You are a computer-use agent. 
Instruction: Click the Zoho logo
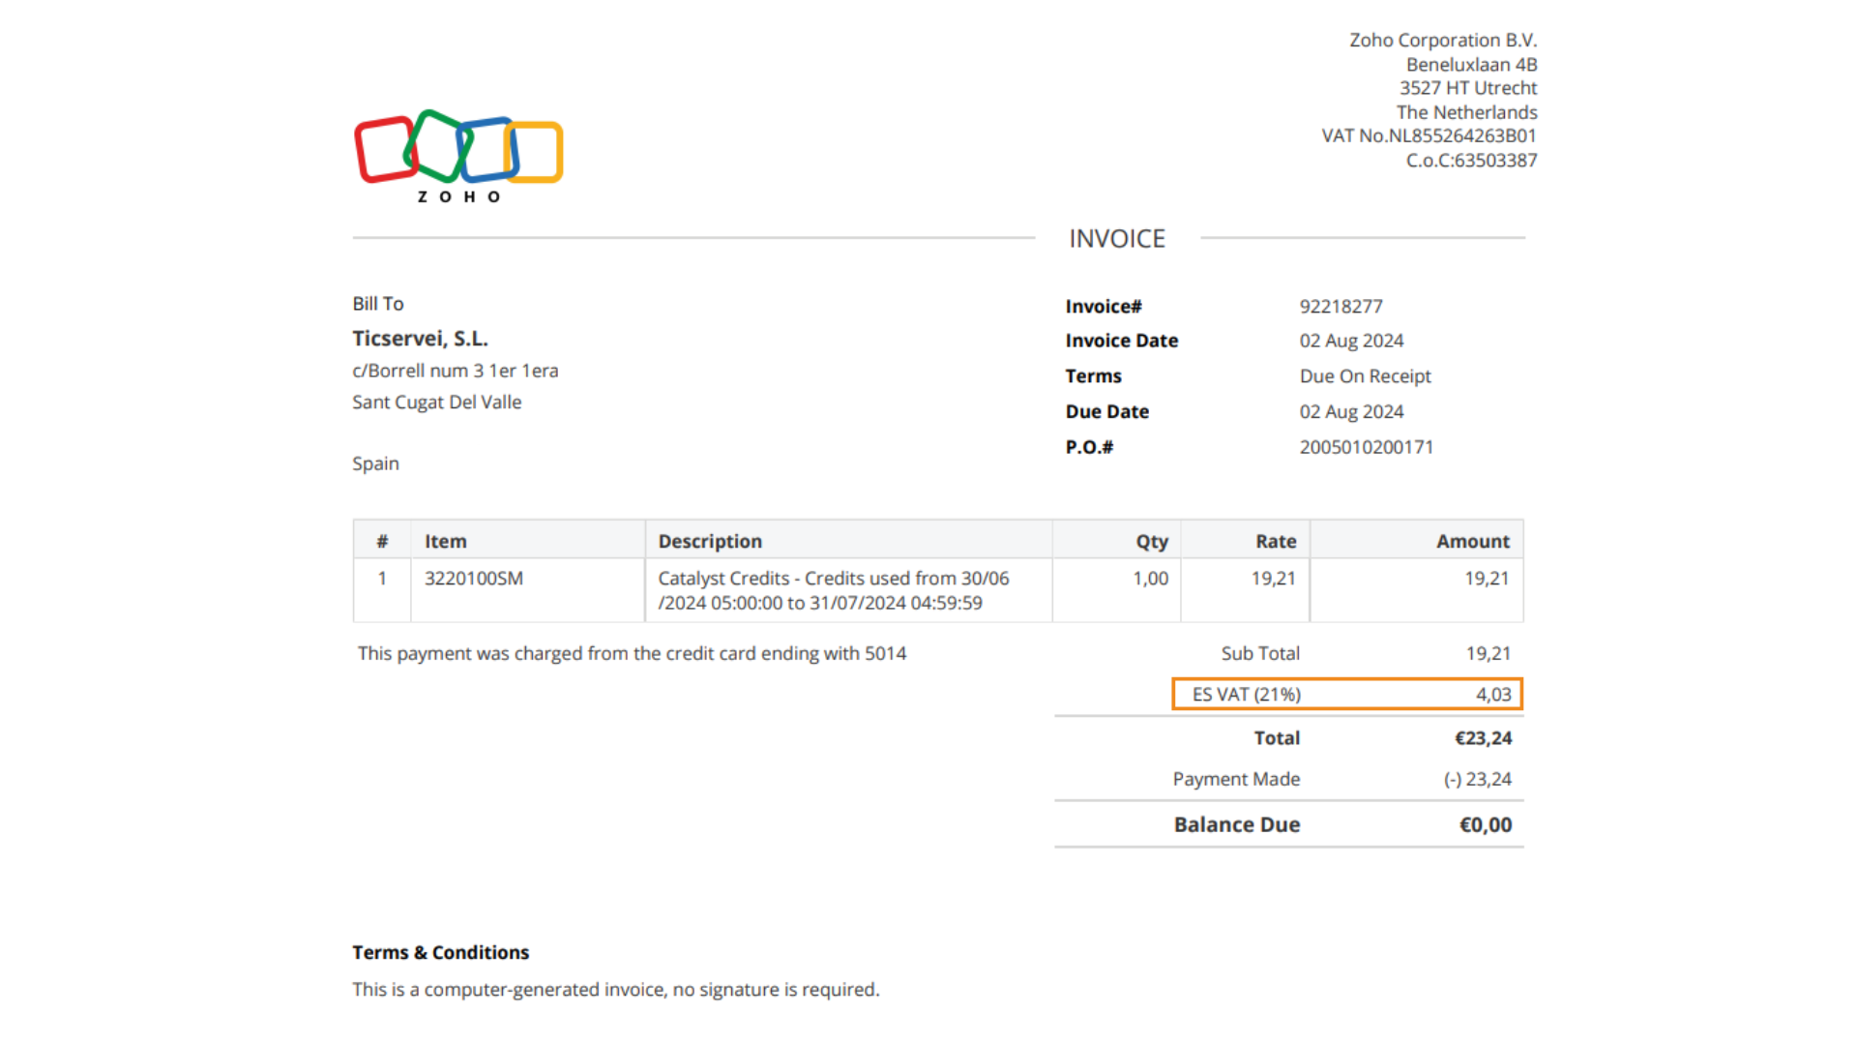[458, 155]
